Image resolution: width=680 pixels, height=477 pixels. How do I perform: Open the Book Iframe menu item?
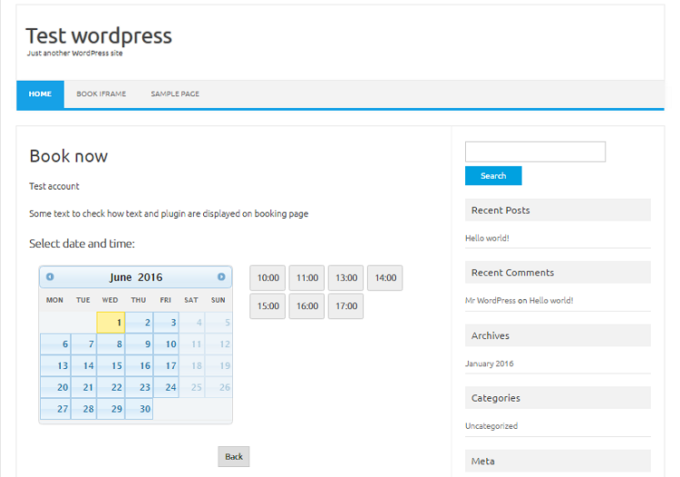pyautogui.click(x=101, y=94)
